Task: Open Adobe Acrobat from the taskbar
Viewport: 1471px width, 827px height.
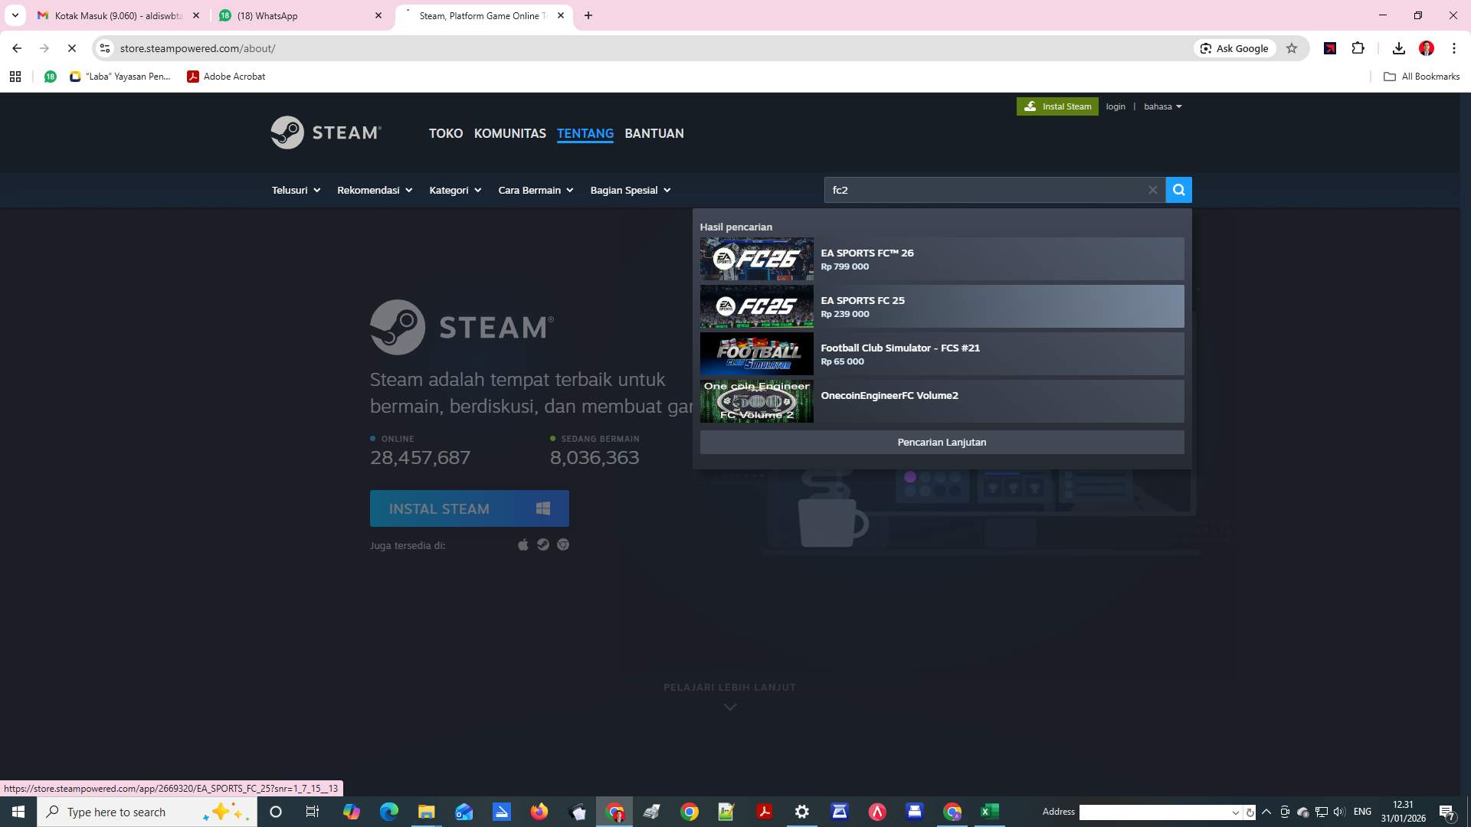Action: 764,811
